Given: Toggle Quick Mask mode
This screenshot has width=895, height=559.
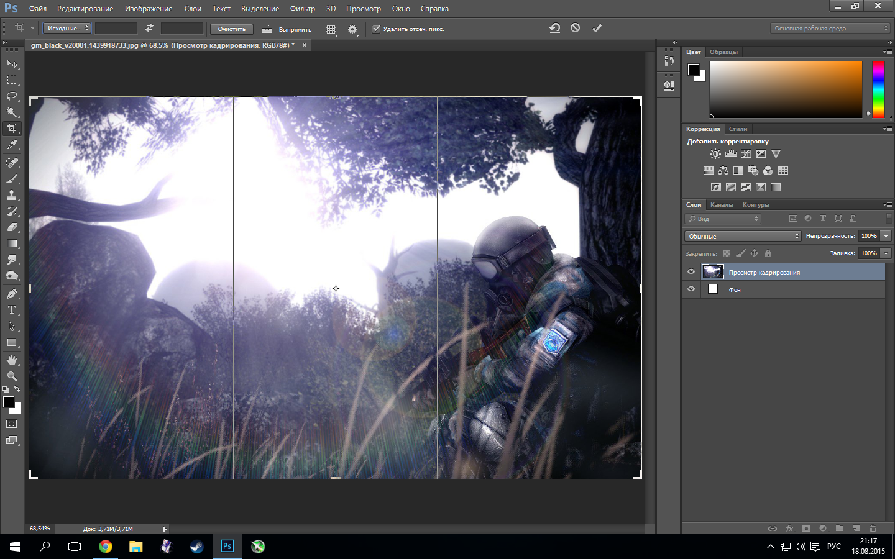Looking at the screenshot, I should coord(12,424).
